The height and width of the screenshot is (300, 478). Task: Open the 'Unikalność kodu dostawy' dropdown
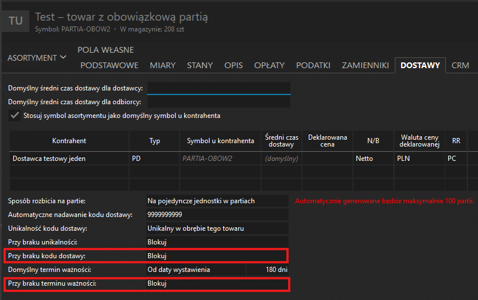(x=217, y=228)
